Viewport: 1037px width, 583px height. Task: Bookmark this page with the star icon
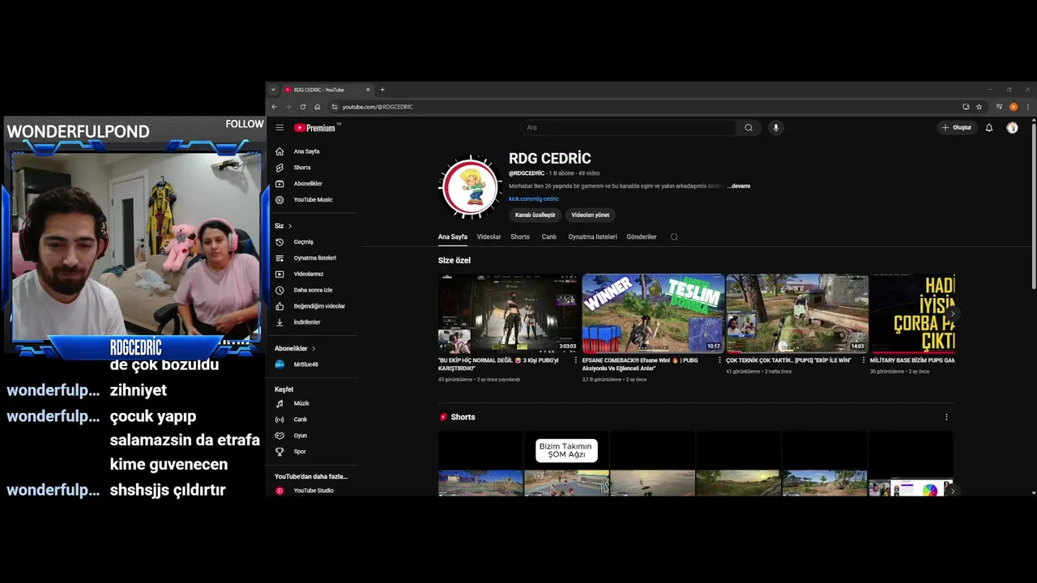(979, 107)
